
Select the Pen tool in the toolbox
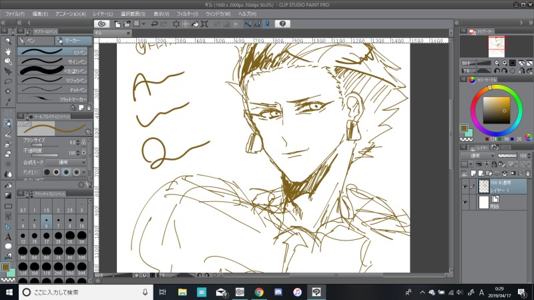click(8, 124)
